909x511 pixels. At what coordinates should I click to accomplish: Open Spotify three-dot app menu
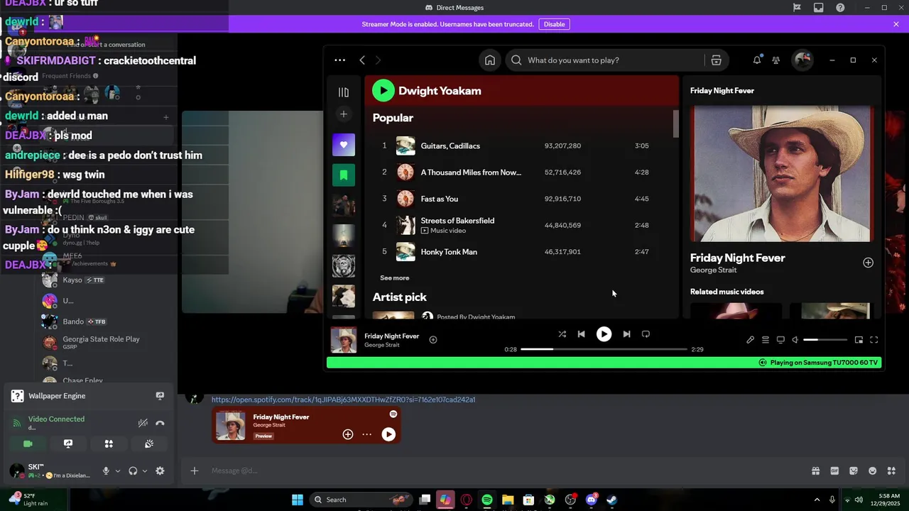tap(339, 60)
